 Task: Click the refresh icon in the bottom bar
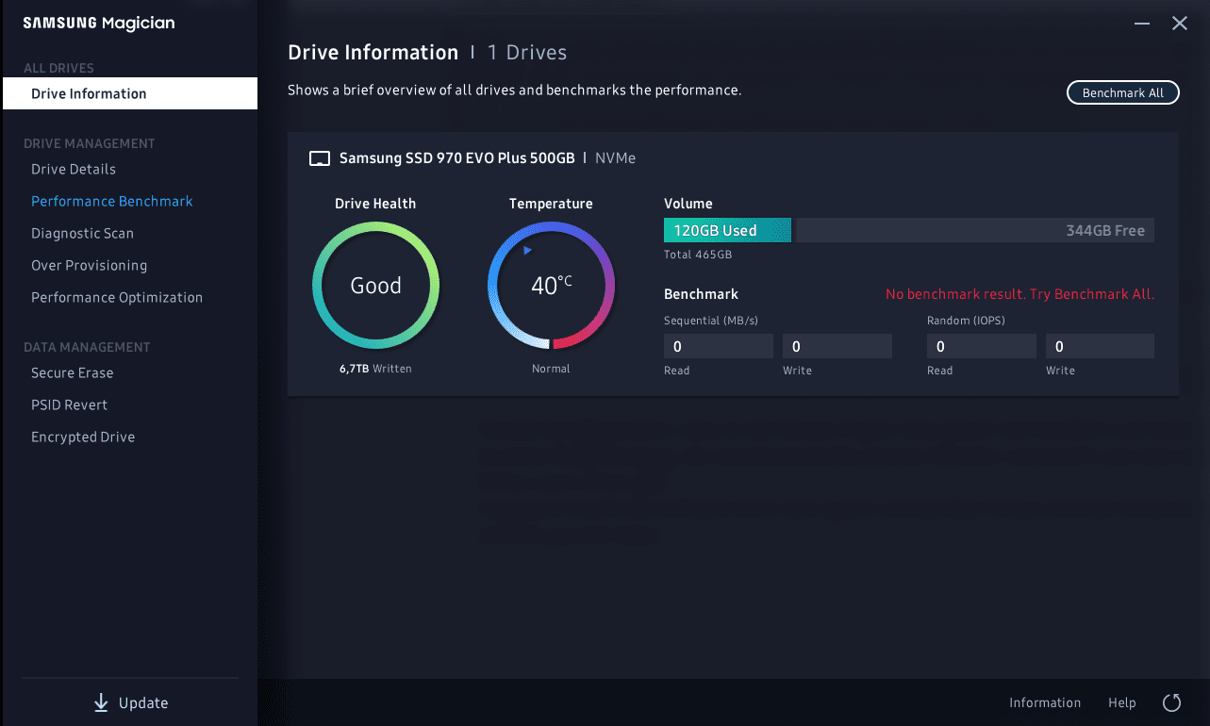click(x=1171, y=702)
